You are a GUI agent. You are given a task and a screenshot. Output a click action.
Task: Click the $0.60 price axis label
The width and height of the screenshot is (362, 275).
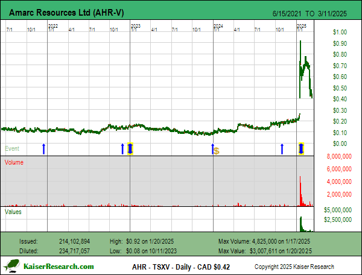340,77
